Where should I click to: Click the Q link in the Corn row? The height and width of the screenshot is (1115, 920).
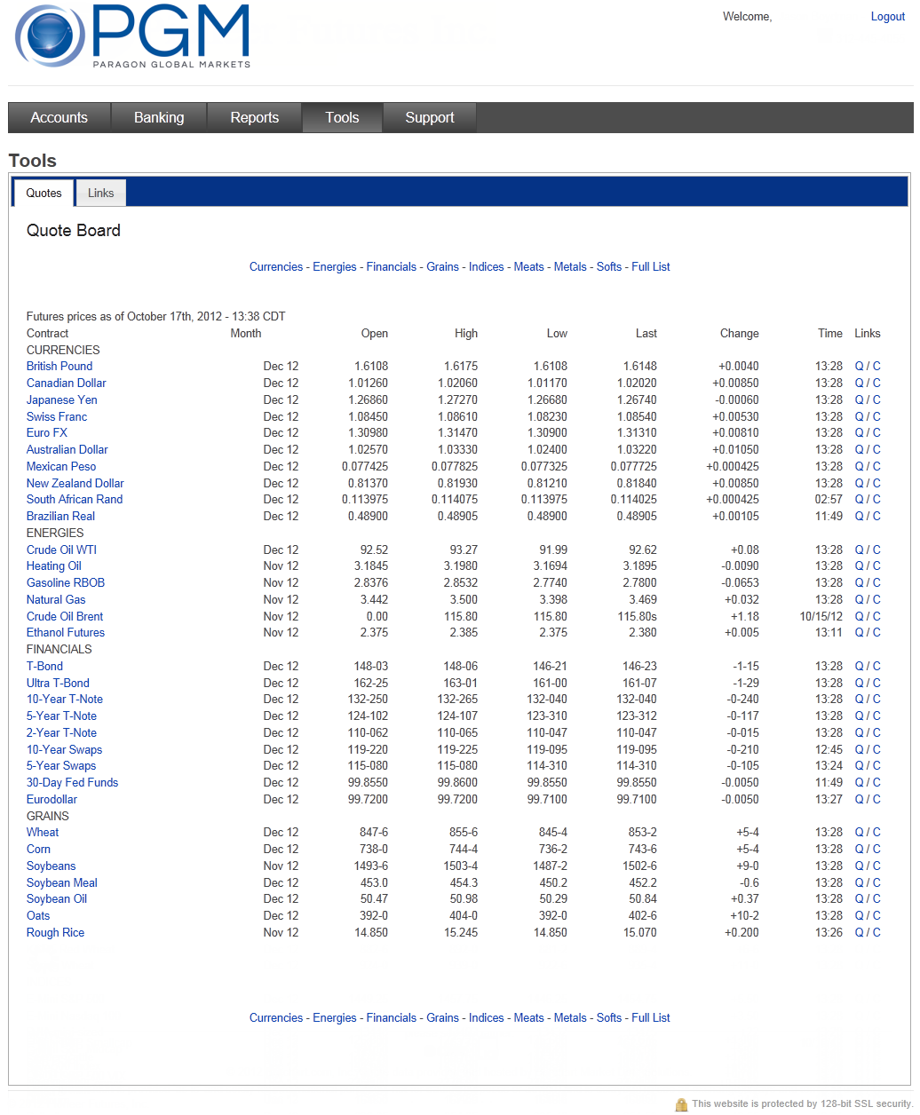(x=860, y=850)
